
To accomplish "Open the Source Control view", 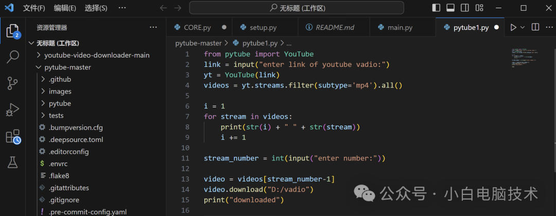I will point(13,83).
